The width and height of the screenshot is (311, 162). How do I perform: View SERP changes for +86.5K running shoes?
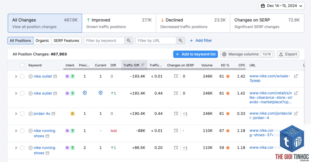click(176, 148)
